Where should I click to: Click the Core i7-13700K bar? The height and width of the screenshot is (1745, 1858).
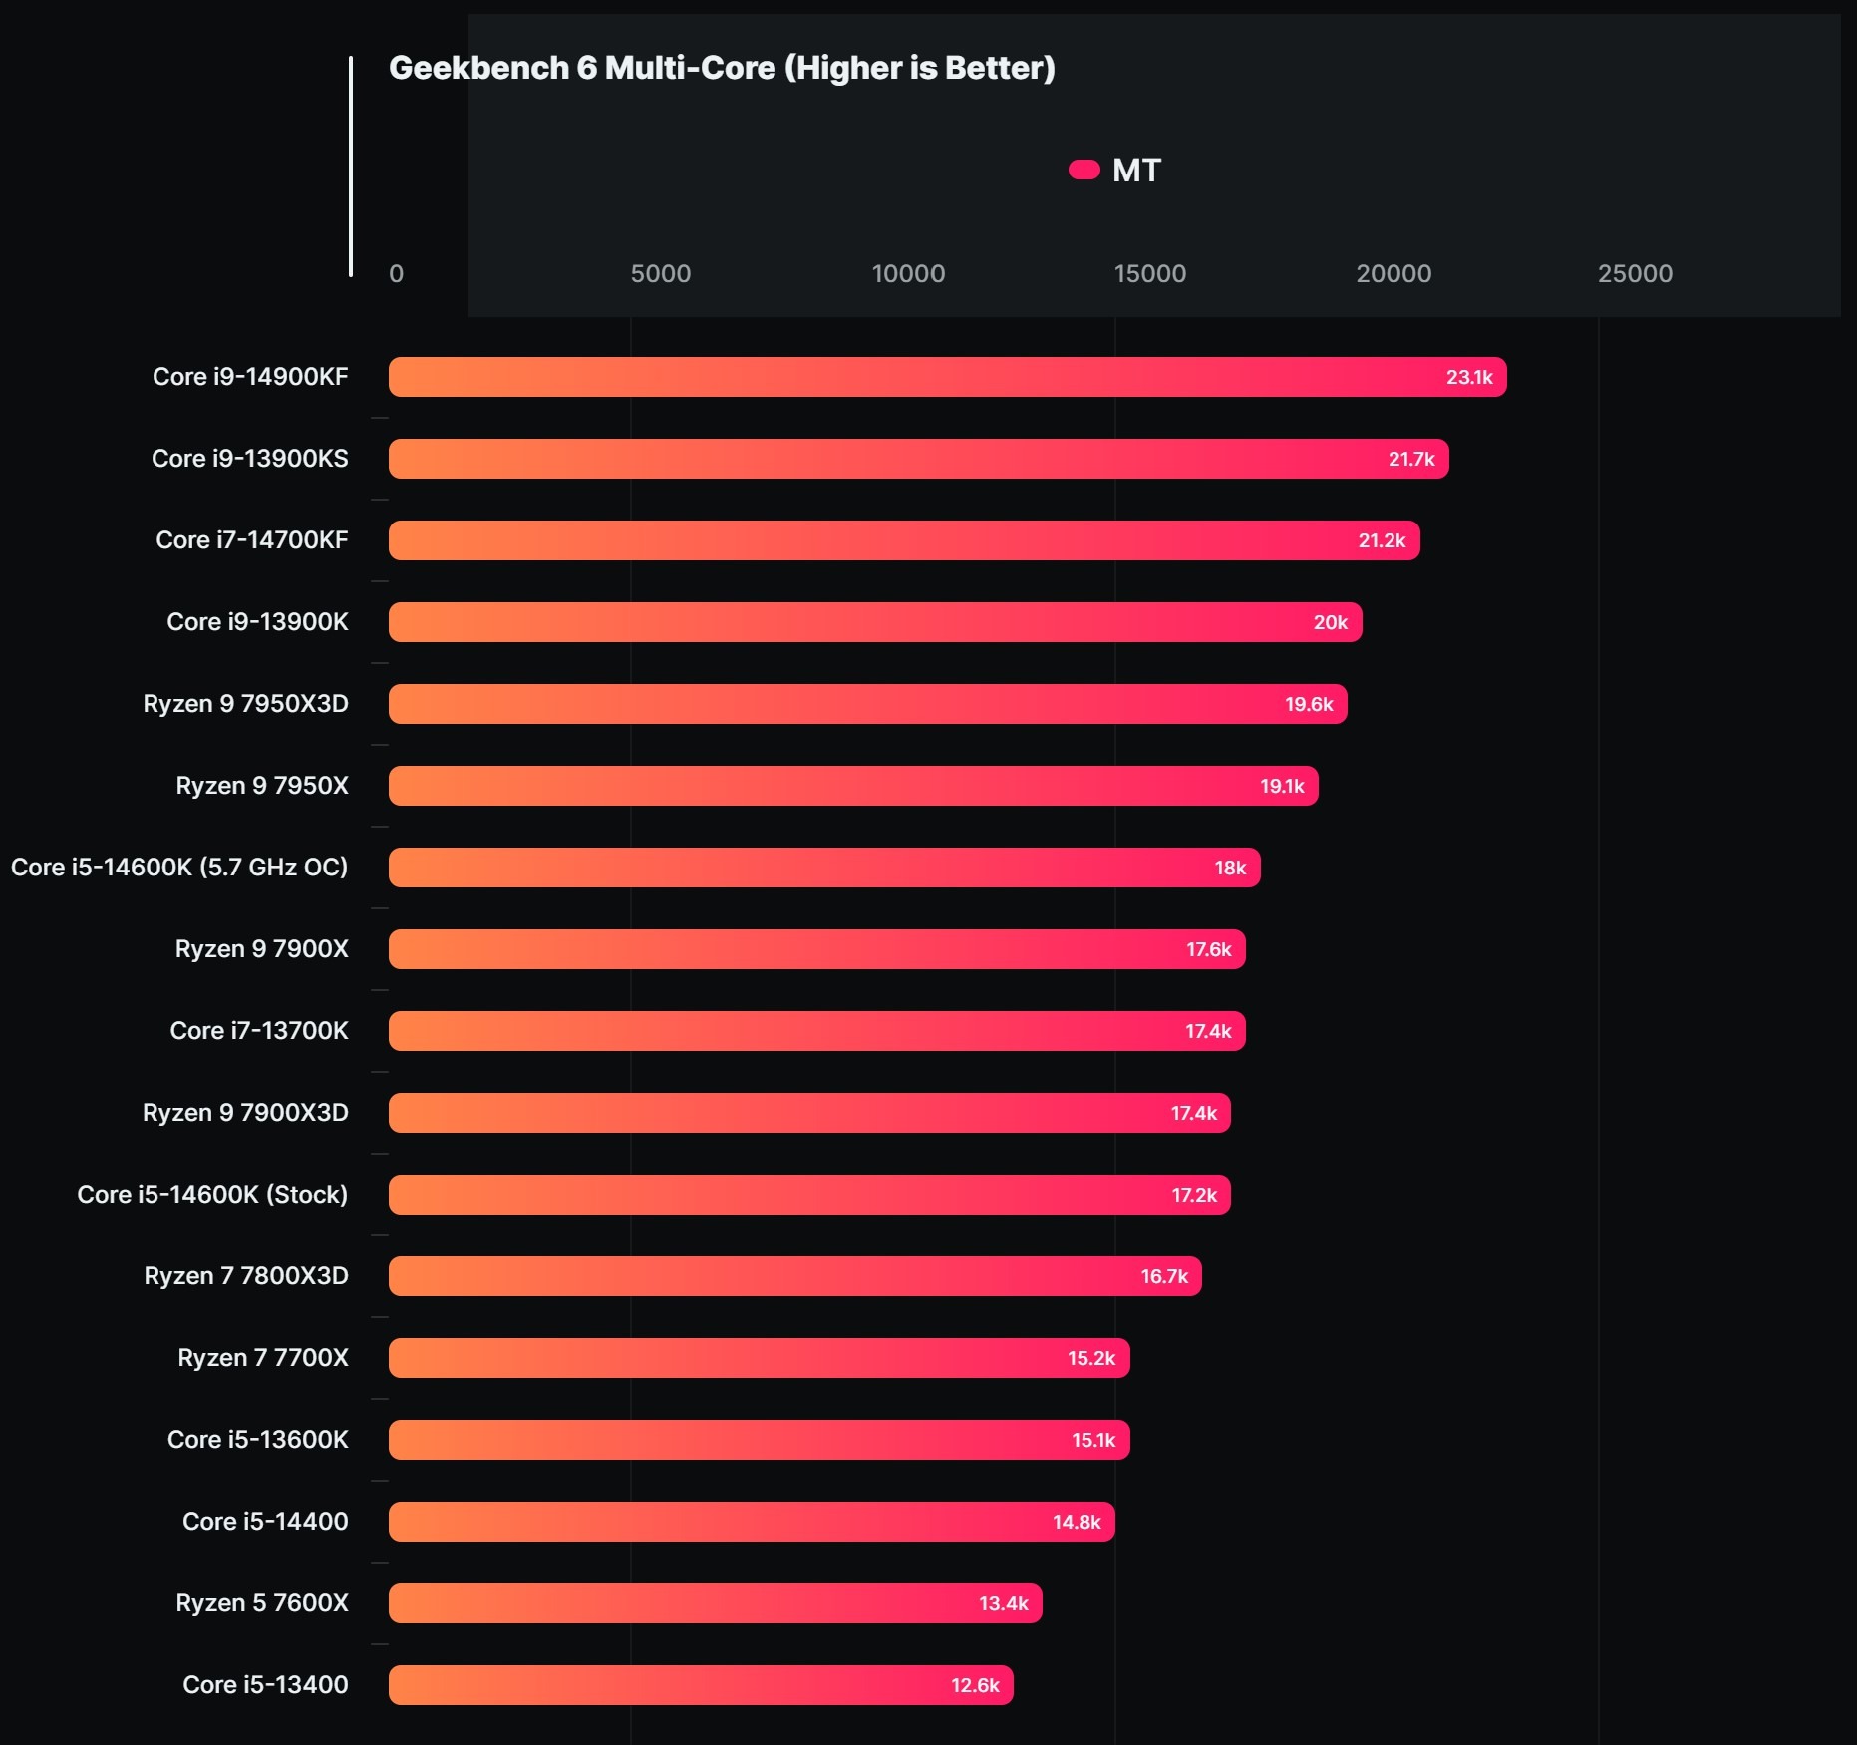click(x=816, y=1031)
